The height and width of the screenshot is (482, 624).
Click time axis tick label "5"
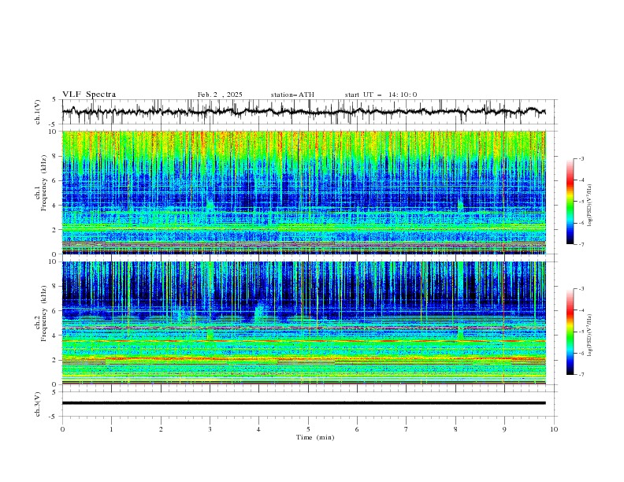click(x=308, y=429)
